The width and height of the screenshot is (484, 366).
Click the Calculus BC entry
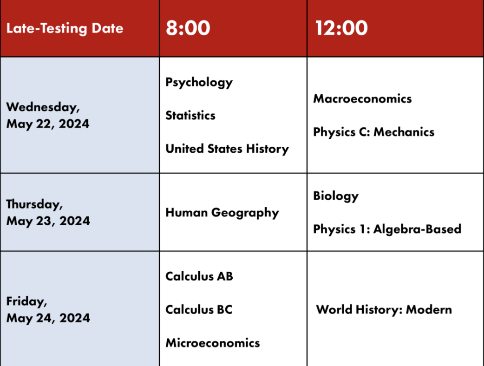199,309
